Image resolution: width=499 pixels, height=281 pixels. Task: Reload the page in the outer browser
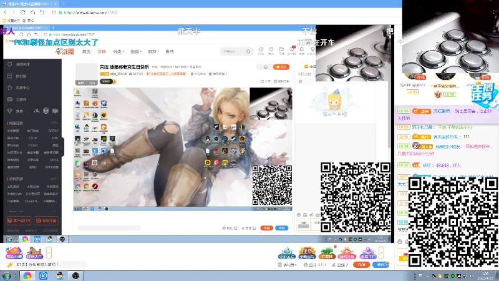23,12
